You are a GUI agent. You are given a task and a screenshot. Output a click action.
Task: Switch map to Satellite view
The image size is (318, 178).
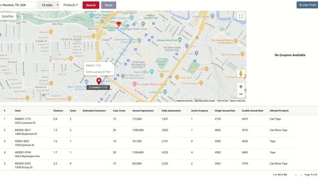(x=8, y=16)
